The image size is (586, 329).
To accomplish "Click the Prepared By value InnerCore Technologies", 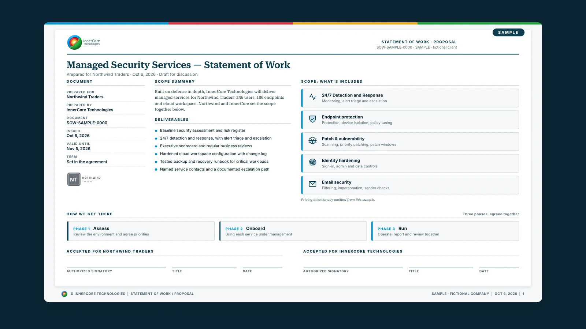I will tap(90, 110).
